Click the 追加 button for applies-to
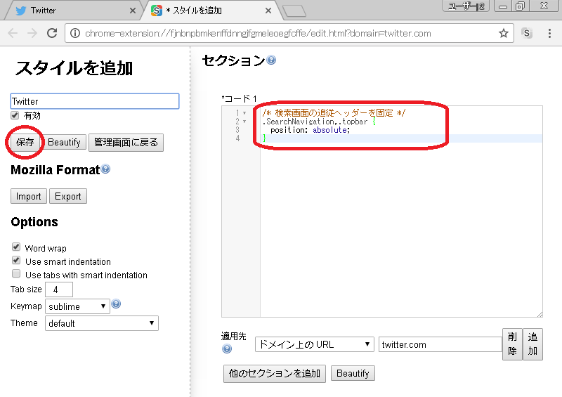Screen dimensions: 562x397 (x=532, y=344)
